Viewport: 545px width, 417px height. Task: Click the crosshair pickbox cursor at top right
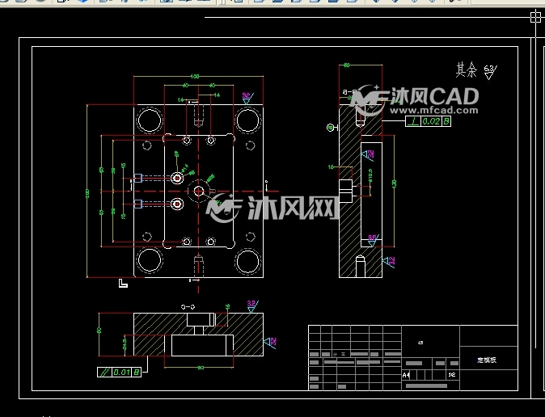click(x=535, y=18)
